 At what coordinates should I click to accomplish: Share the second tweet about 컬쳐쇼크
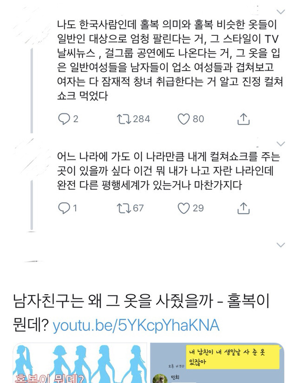(x=243, y=209)
